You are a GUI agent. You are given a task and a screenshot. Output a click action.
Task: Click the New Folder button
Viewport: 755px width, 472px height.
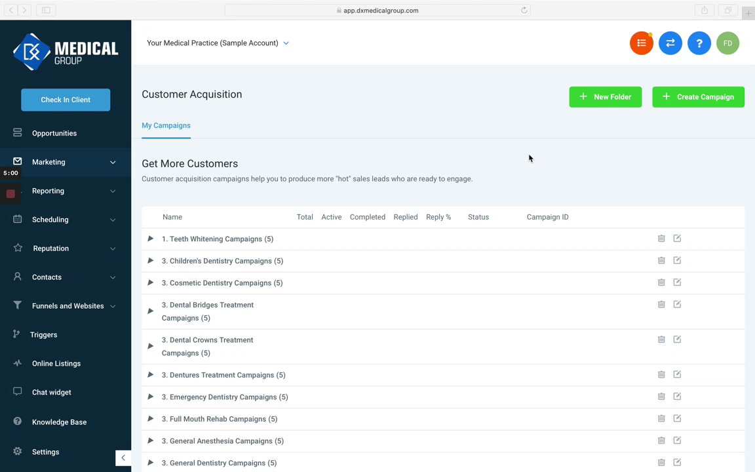[x=605, y=97]
